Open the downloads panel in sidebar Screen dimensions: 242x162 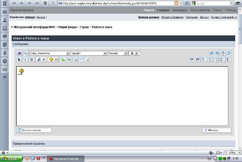[x=5, y=53]
